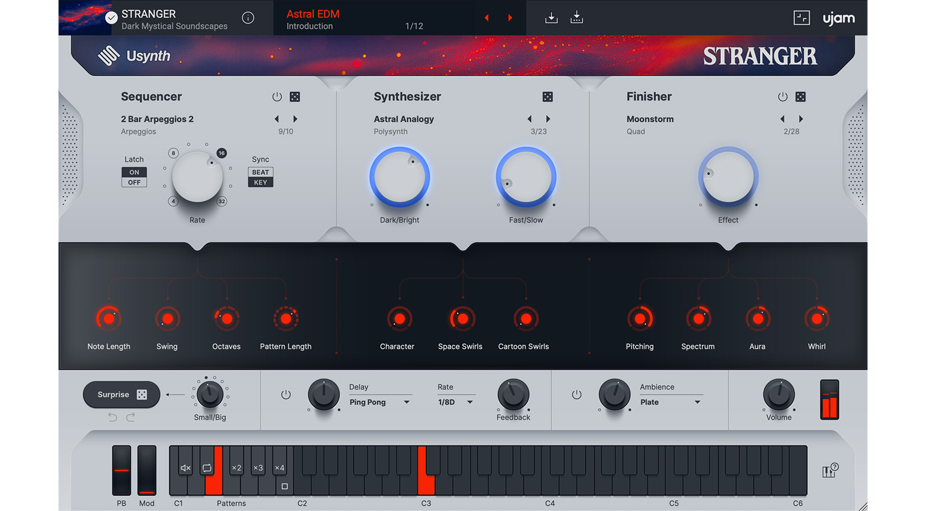Image resolution: width=926 pixels, height=511 pixels.
Task: Randomize the Synthesizer section with dice icon
Action: point(547,97)
